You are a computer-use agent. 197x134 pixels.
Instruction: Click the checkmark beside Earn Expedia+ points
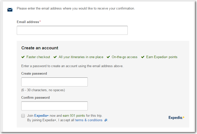pyautogui.click(x=142, y=57)
